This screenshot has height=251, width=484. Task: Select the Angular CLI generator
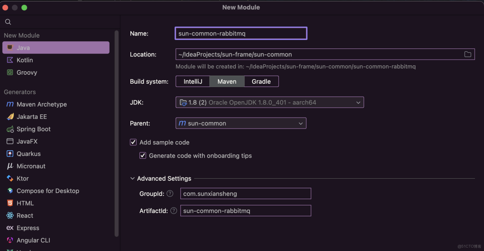pyautogui.click(x=10, y=240)
